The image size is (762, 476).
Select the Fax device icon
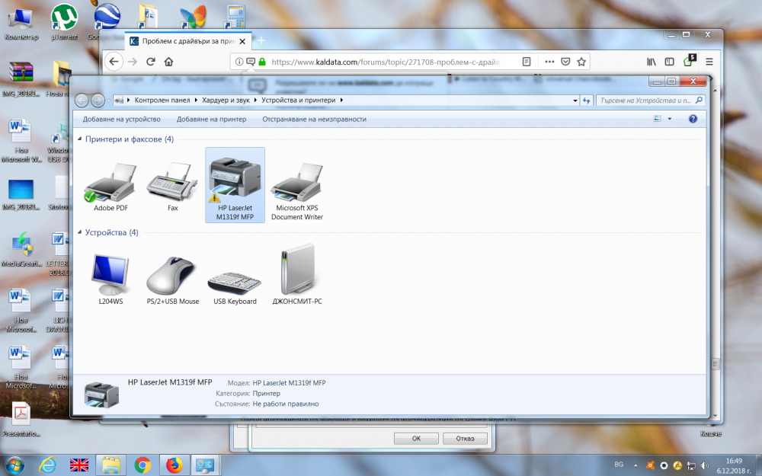click(172, 187)
